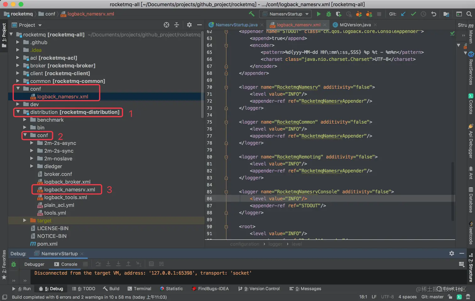The width and height of the screenshot is (475, 301).
Task: Switch to MQVersion.java editor tab
Action: 355,25
